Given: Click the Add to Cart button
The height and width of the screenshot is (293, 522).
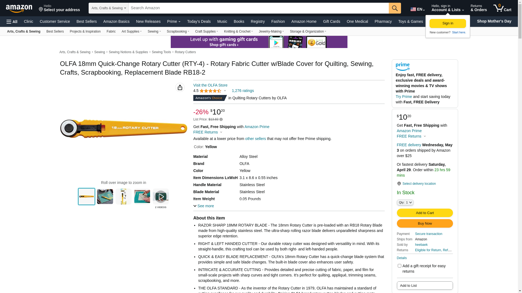Looking at the screenshot, I should click(x=425, y=213).
